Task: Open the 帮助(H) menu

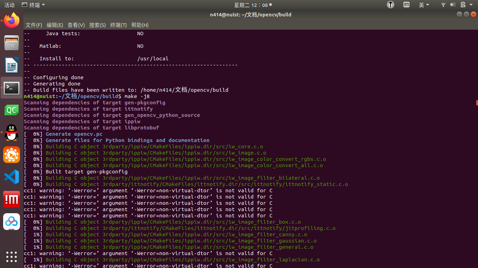Action: click(x=140, y=25)
